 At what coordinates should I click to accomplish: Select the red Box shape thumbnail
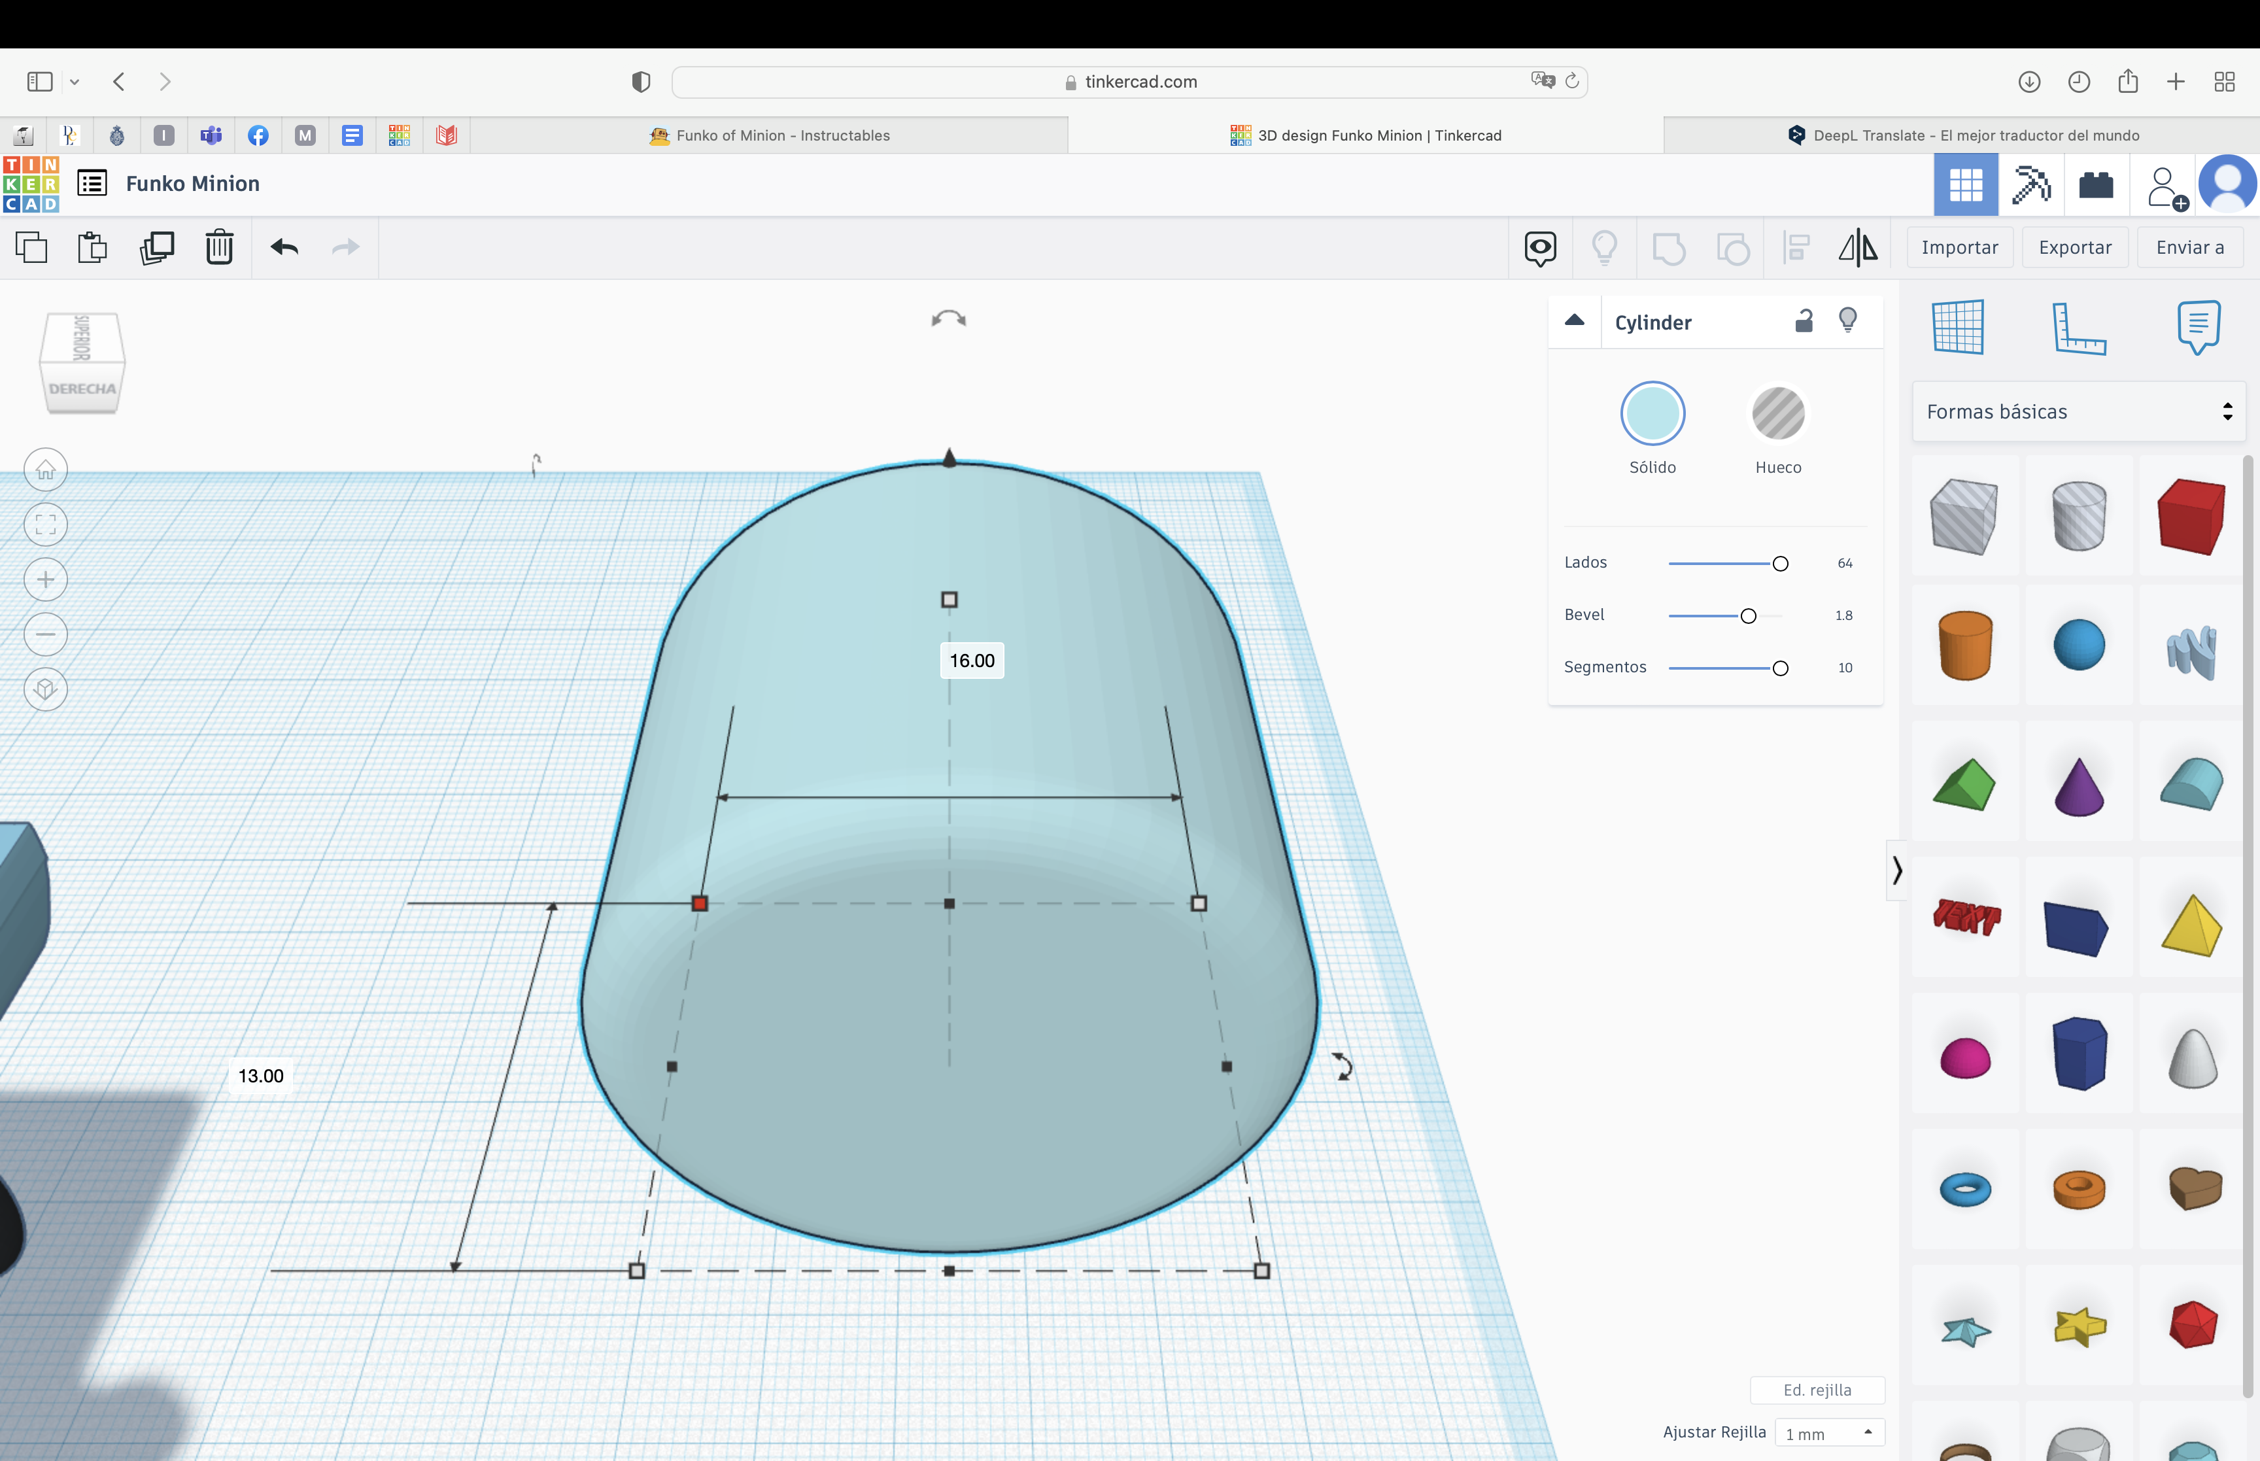click(2192, 516)
